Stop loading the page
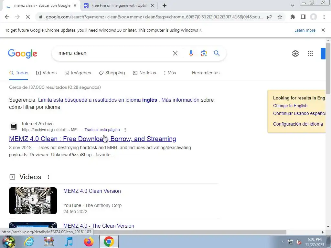Image resolution: width=331 pixels, height=248 pixels. 28,17
